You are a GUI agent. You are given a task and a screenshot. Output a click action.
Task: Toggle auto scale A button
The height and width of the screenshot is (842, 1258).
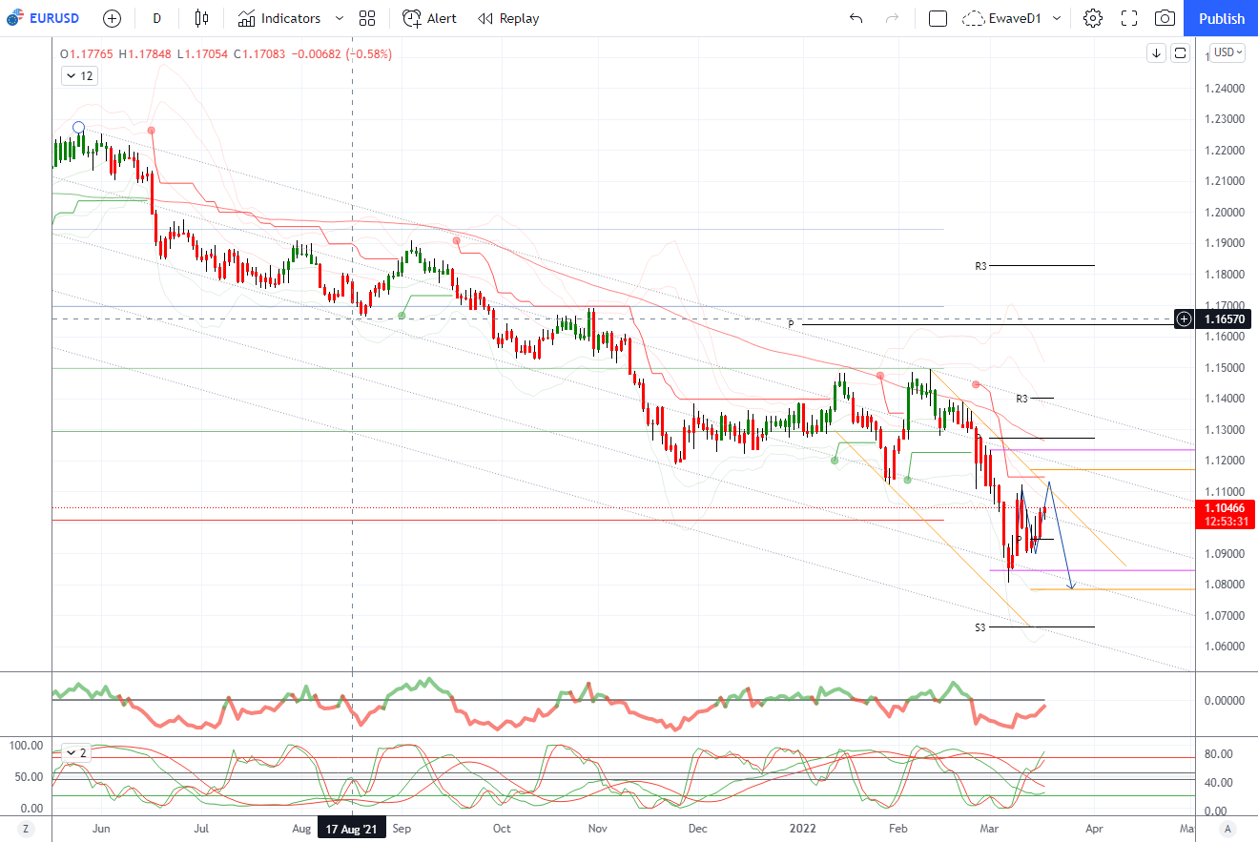(1227, 829)
